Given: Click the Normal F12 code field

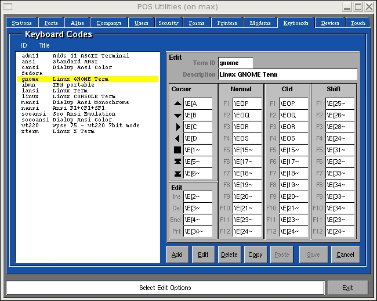Looking at the screenshot, I should pyautogui.click(x=247, y=231).
